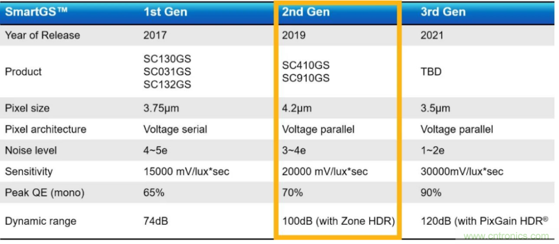Select the 3rd Gen column header
This screenshot has width=559, height=244.
point(443,12)
